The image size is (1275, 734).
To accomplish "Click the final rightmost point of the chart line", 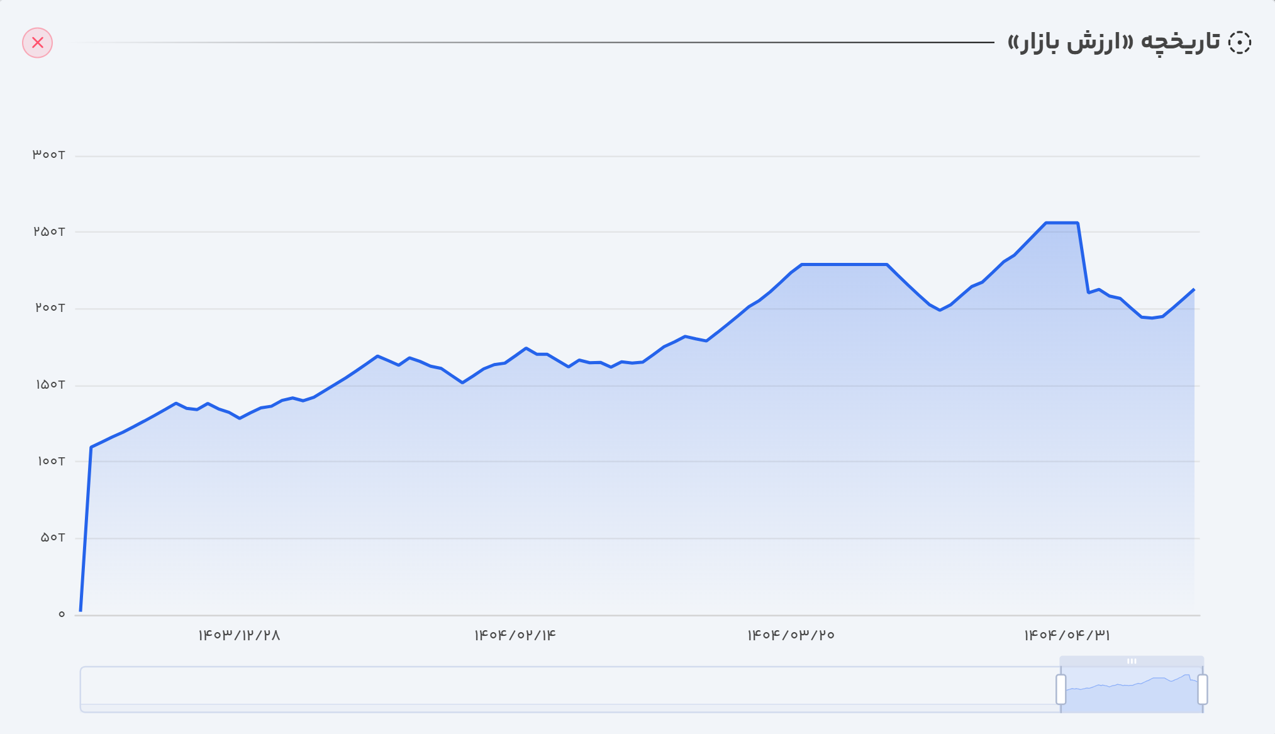I will pos(1194,289).
